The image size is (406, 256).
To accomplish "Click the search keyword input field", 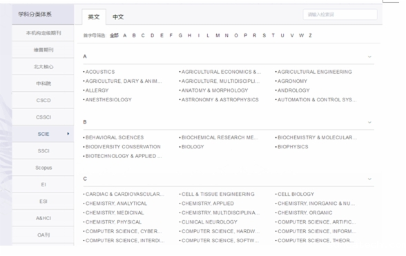I will click(x=340, y=14).
